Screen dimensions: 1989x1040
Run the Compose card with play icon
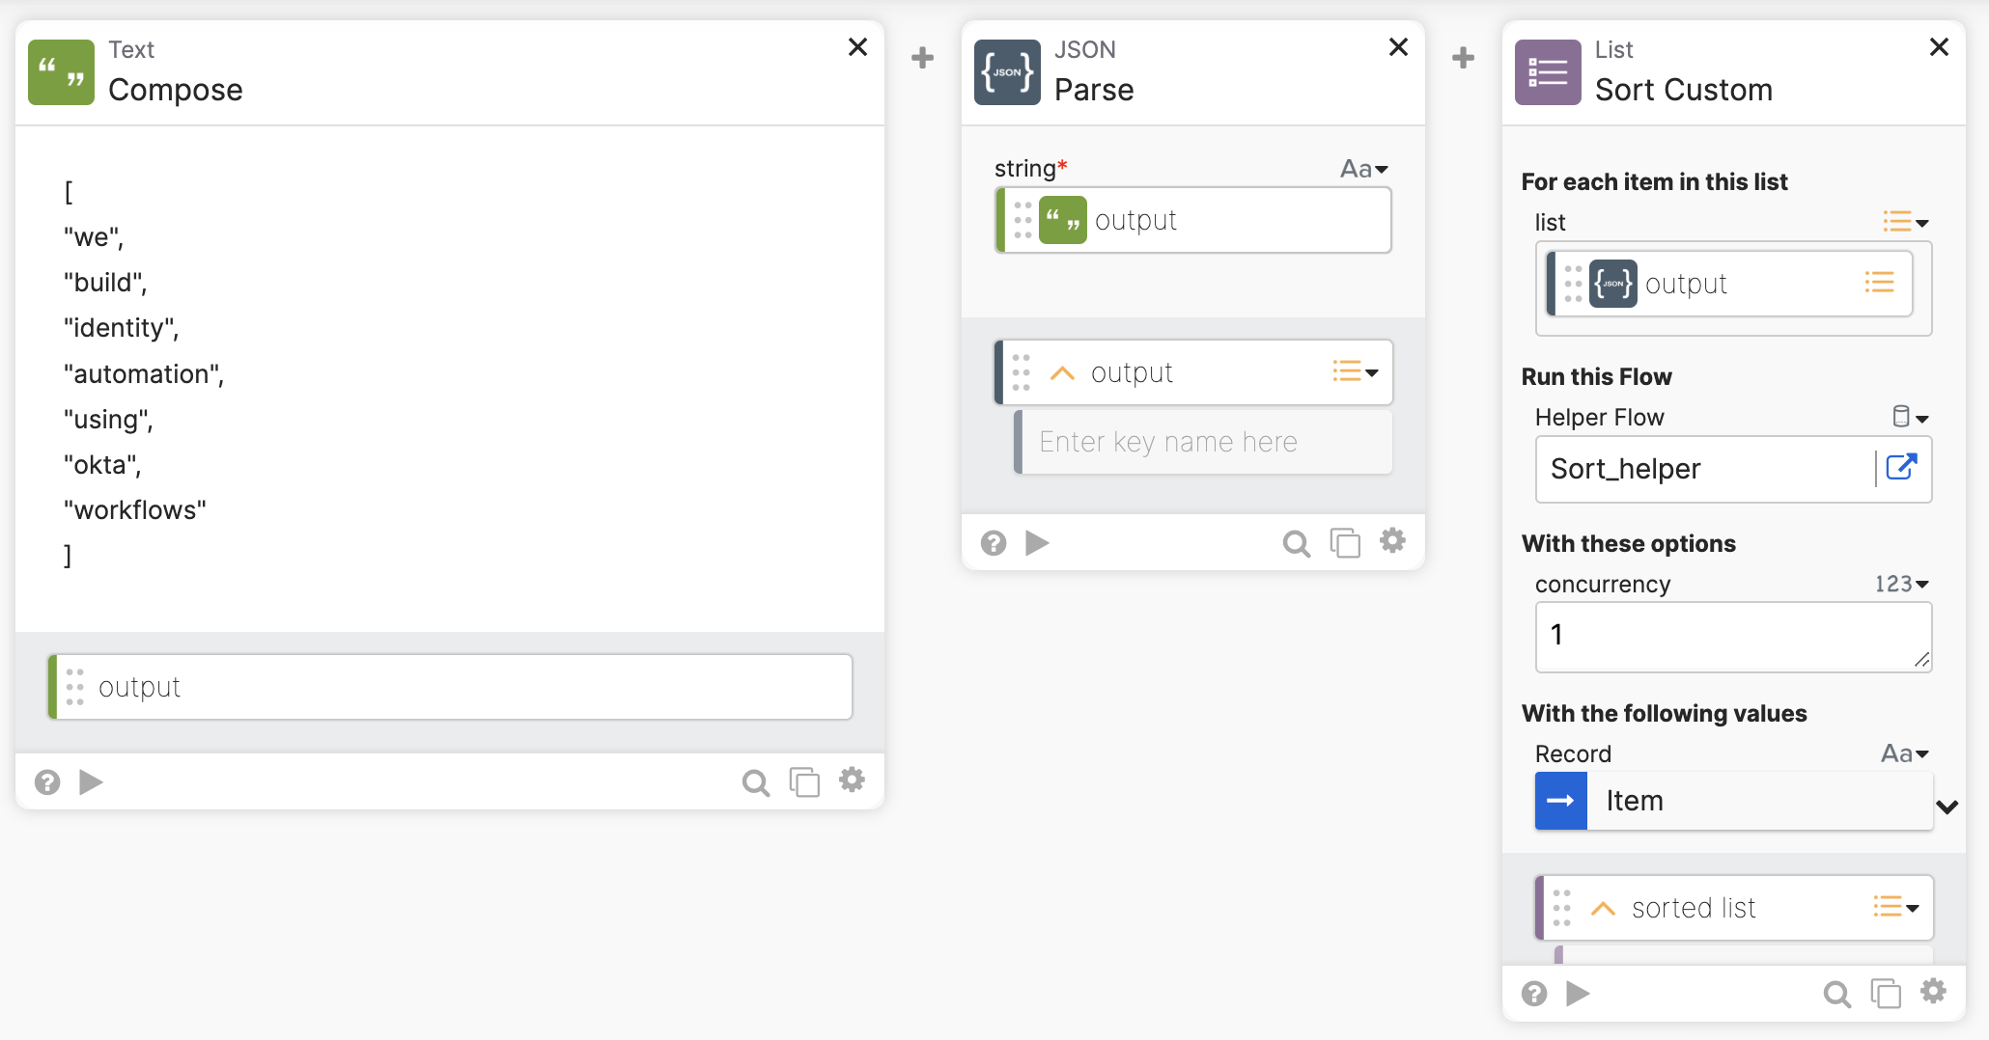pyautogui.click(x=91, y=781)
